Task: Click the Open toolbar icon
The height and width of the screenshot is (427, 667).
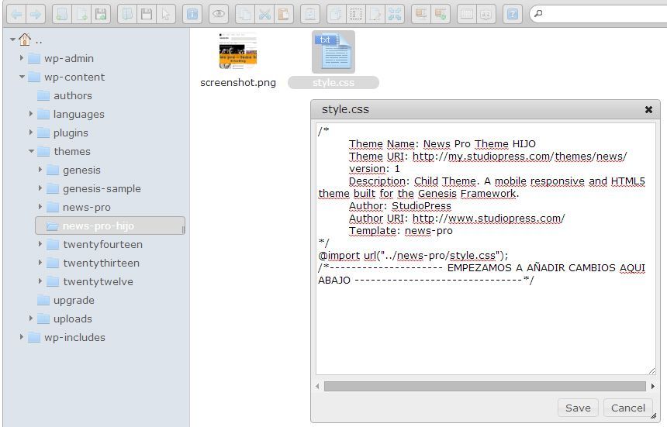Action: [x=126, y=15]
